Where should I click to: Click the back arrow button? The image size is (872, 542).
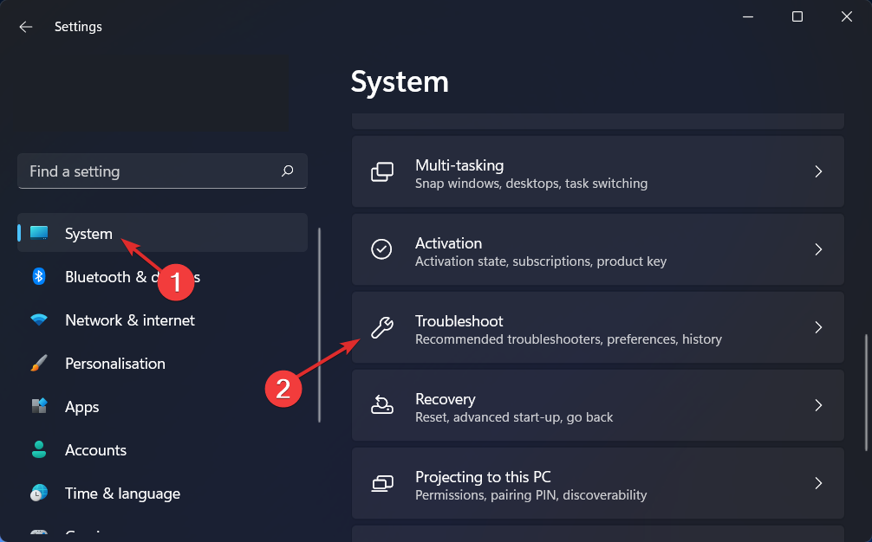[26, 27]
